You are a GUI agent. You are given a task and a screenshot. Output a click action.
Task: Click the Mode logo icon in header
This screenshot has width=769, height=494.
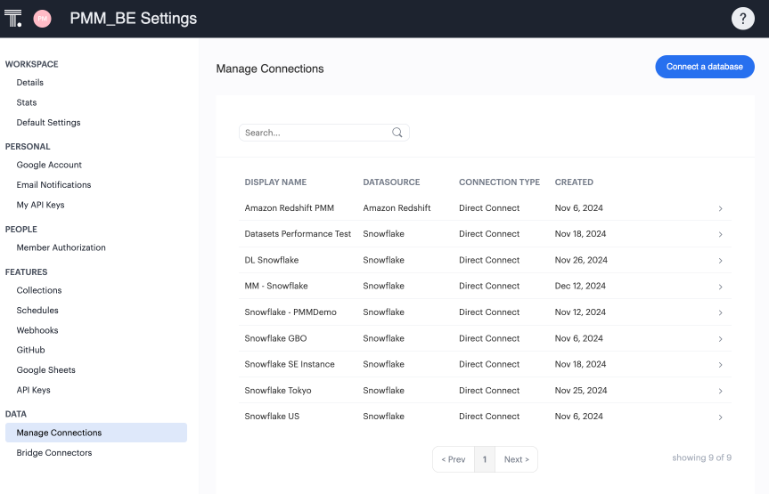pos(13,18)
